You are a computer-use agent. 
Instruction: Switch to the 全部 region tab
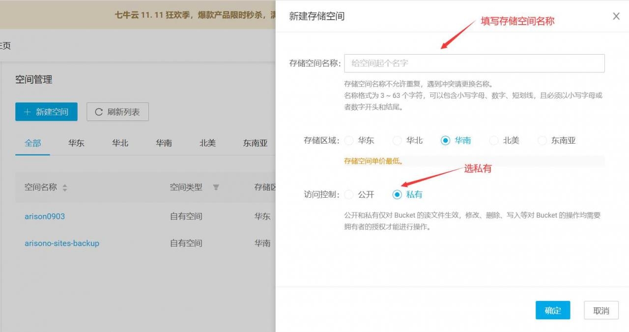tap(33, 143)
